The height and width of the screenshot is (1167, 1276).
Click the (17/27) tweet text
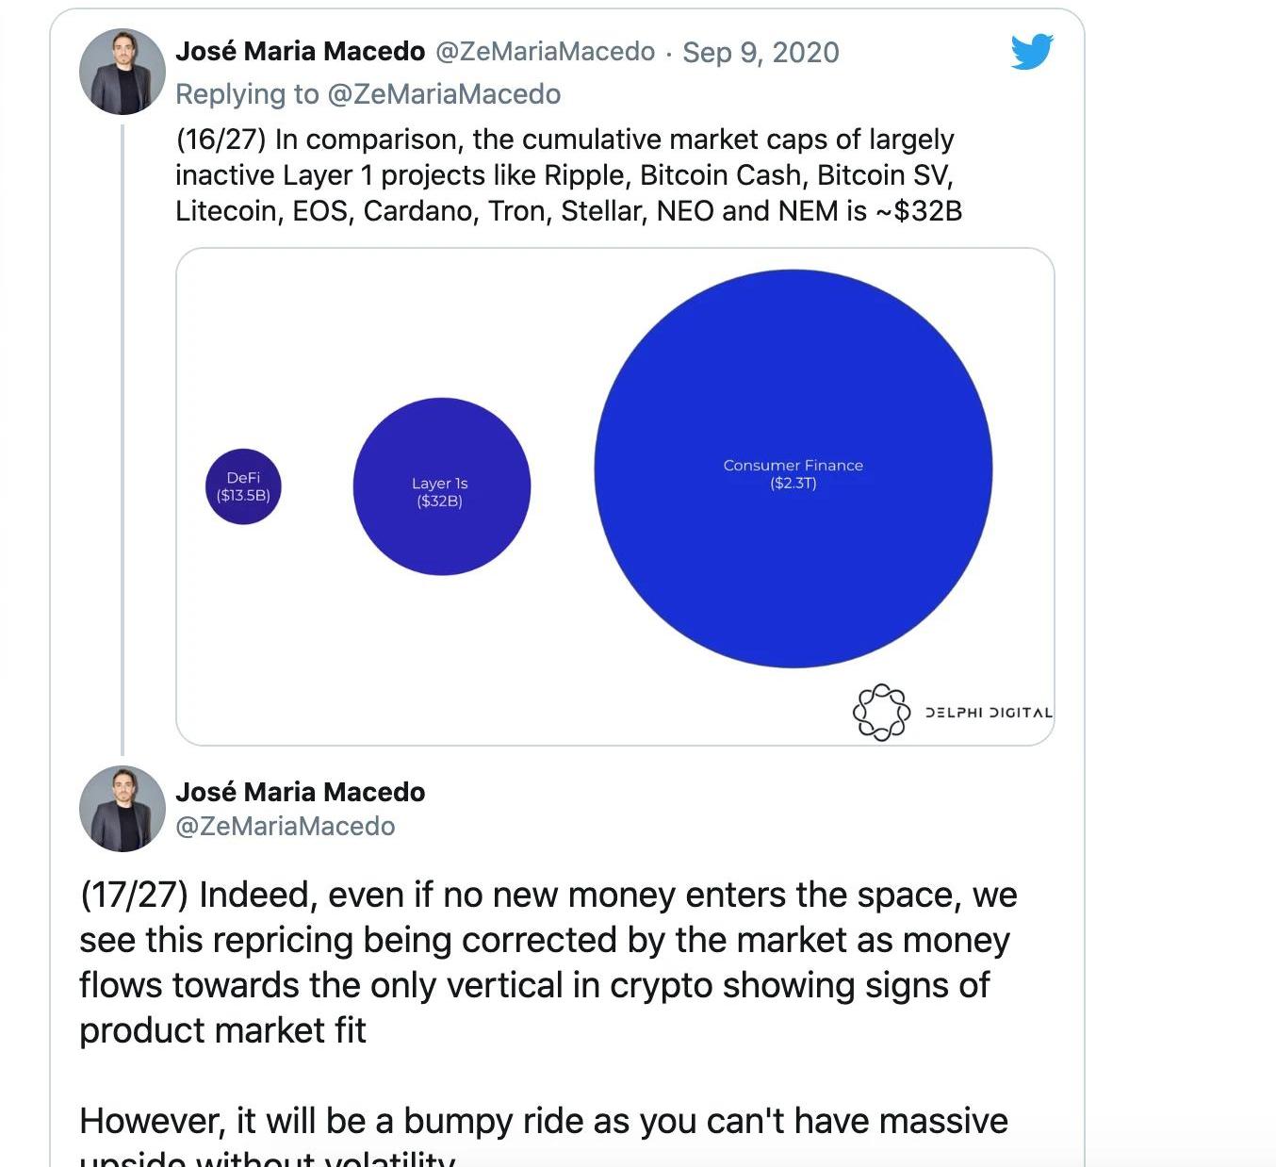click(x=548, y=962)
